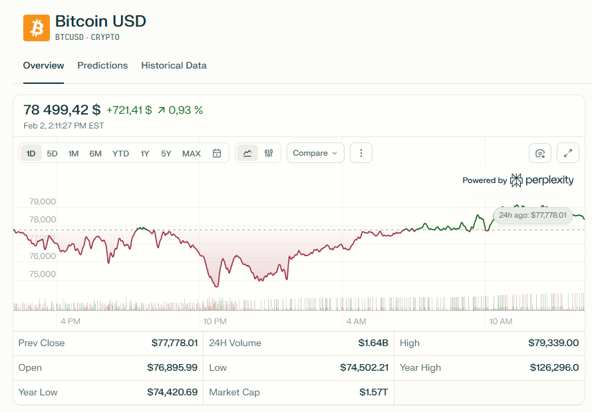Set chart range to YTD

click(x=120, y=153)
